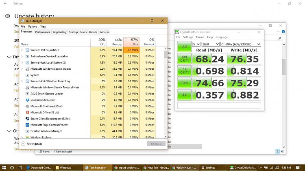Viewport: 305px width, 171px height.
Task: Click the Microsoft OneDrive process icon
Action: [27, 106]
